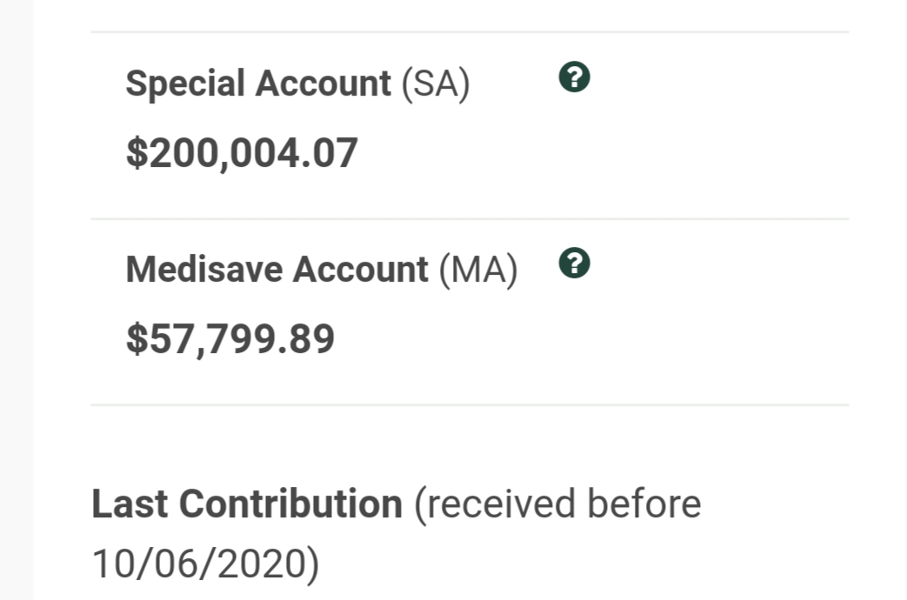Click the divider line above Special Account
907x600 pixels.
470,32
